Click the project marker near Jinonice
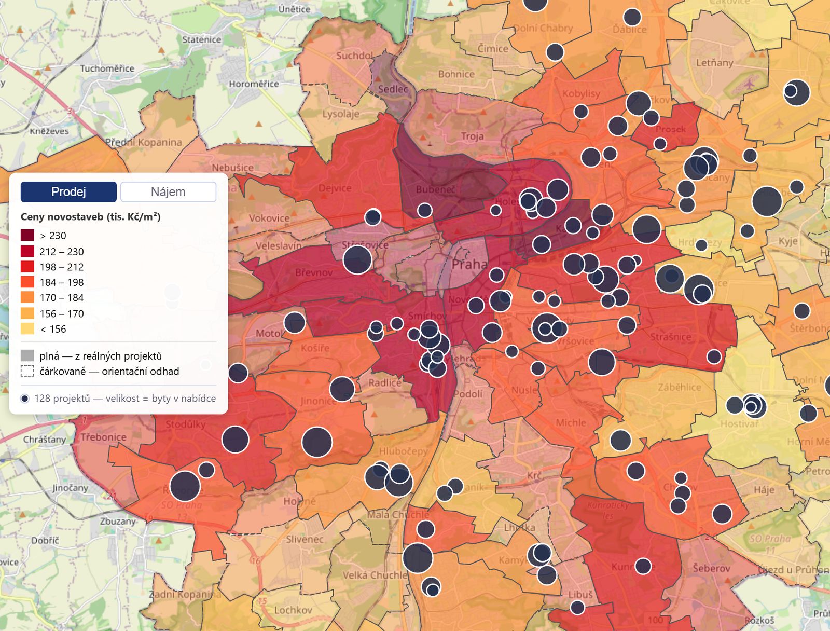830x631 pixels. [342, 389]
